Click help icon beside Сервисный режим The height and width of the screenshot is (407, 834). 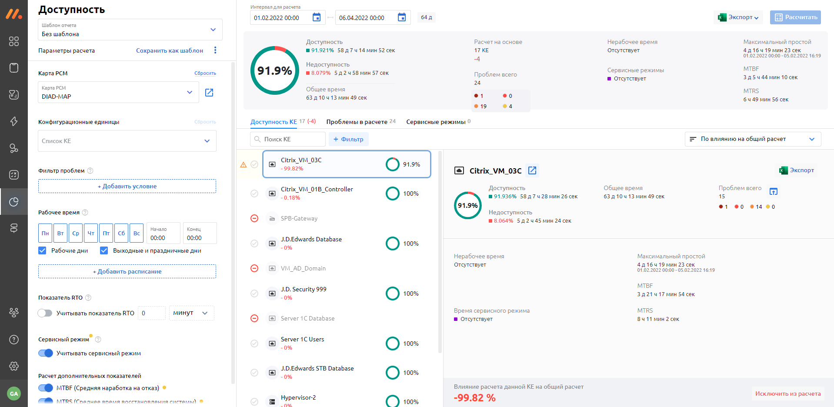(x=98, y=340)
